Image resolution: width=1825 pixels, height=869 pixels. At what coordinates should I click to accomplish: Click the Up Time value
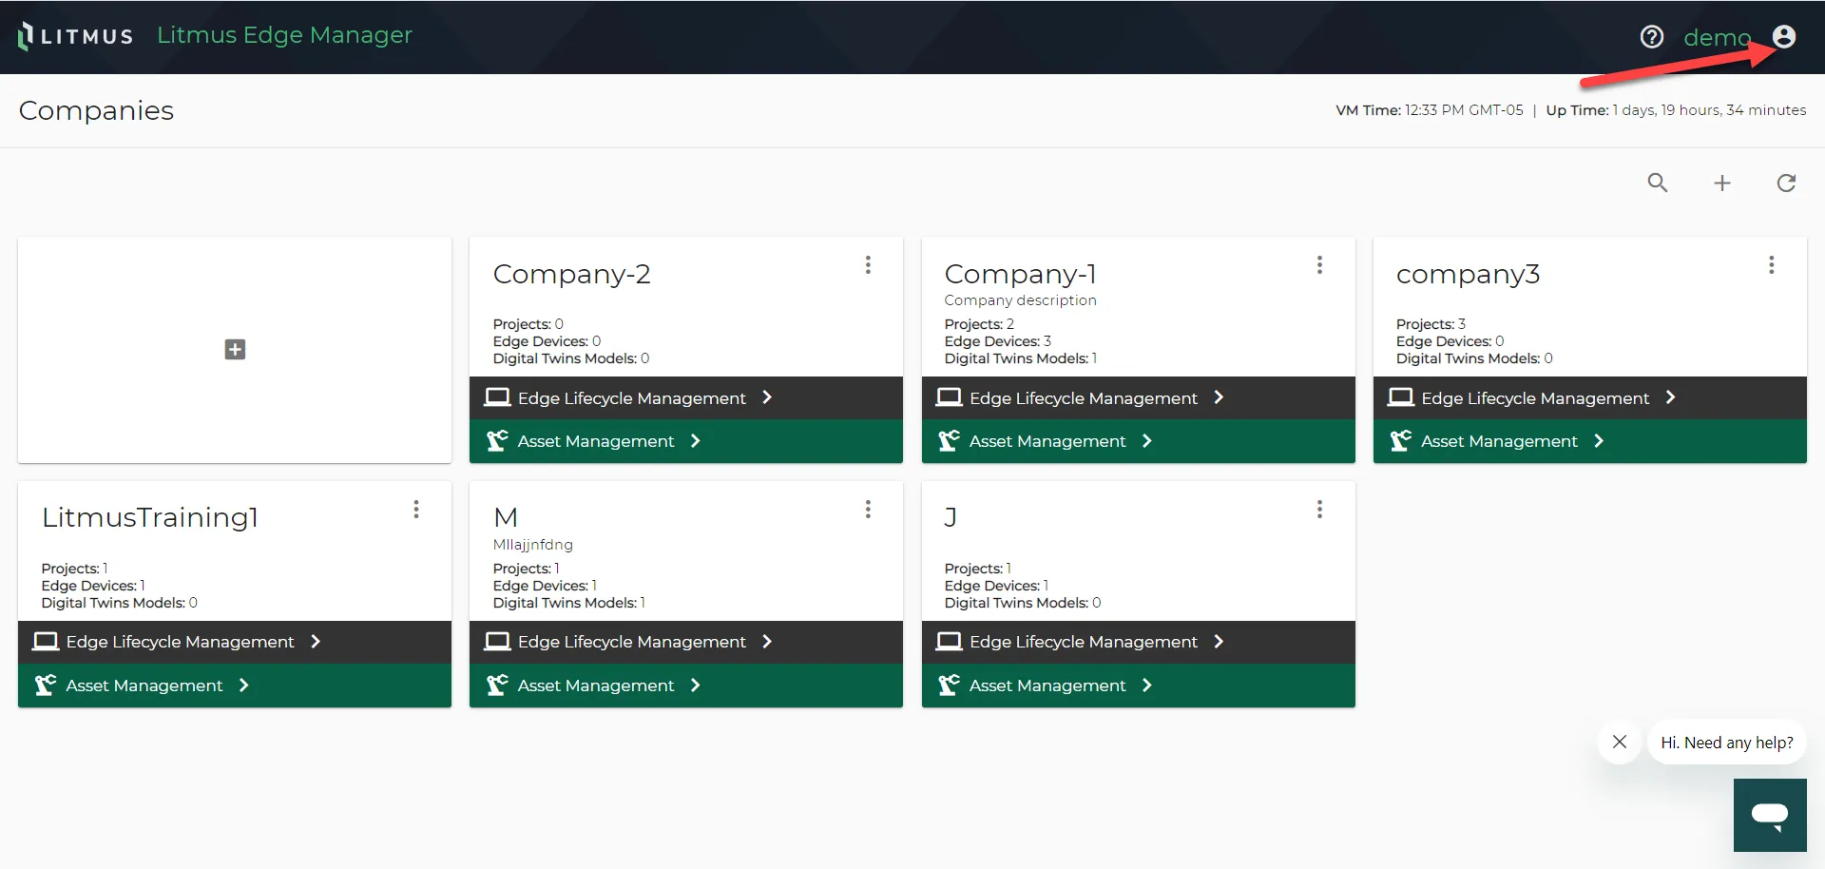pos(1709,110)
